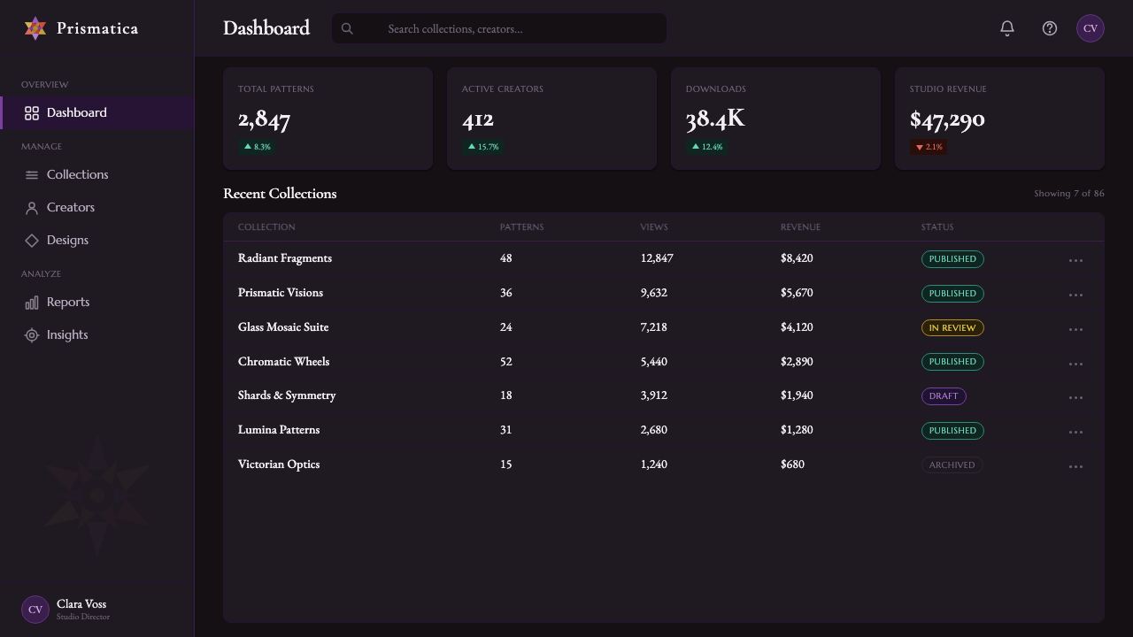Sort by the Collection column header
1133x637 pixels.
tap(266, 227)
